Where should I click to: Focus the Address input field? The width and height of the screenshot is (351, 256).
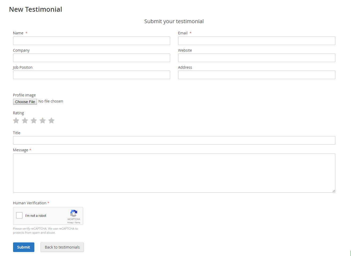(256, 75)
